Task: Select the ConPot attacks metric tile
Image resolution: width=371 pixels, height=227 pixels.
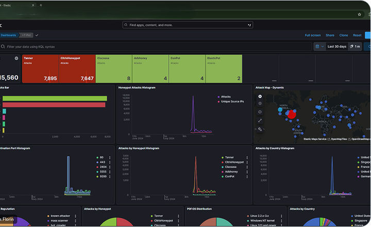Action: point(187,69)
